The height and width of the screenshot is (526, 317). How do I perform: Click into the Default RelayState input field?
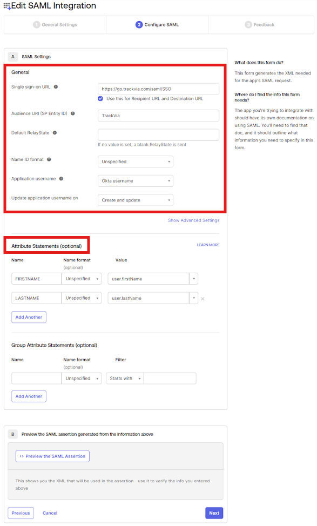(158, 135)
